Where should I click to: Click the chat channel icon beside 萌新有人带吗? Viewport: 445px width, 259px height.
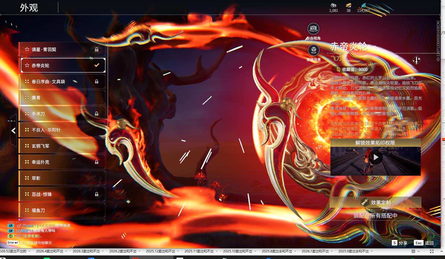pyautogui.click(x=11, y=231)
